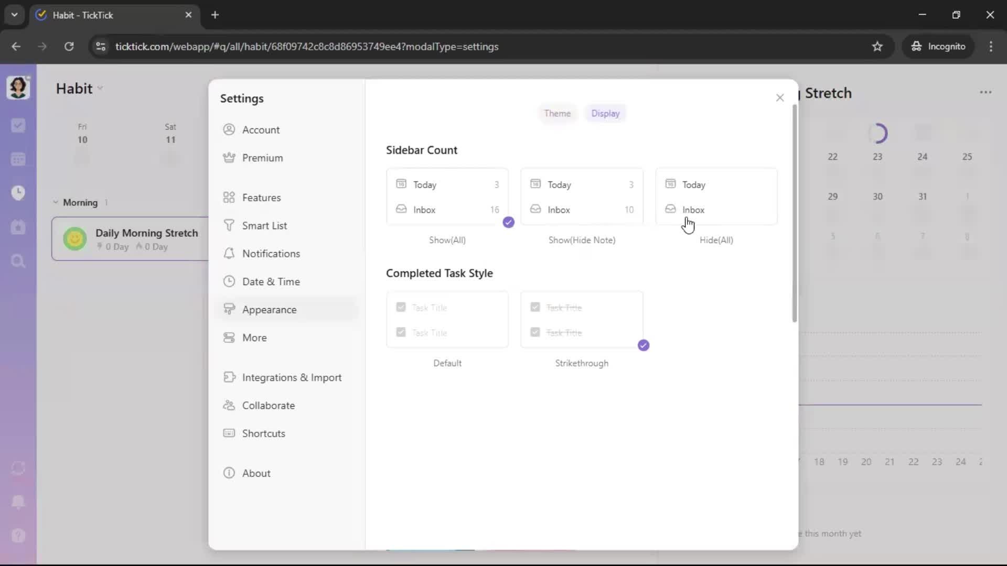Choose Default completed task style
The image size is (1007, 566).
447,320
